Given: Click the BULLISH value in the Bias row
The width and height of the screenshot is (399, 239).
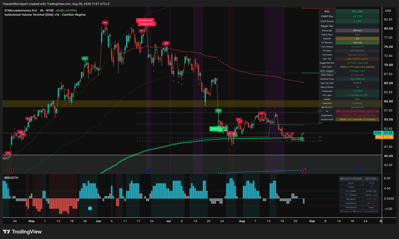Looking at the screenshot, I should [x=357, y=11].
